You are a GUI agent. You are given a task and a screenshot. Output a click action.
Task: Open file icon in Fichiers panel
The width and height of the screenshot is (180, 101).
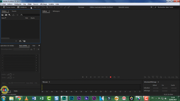(2, 15)
